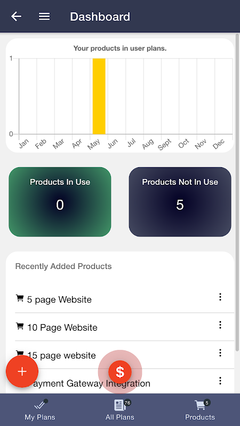The height and width of the screenshot is (426, 240).
Task: Open options for Payment Gateway Integration
Action: [220, 381]
